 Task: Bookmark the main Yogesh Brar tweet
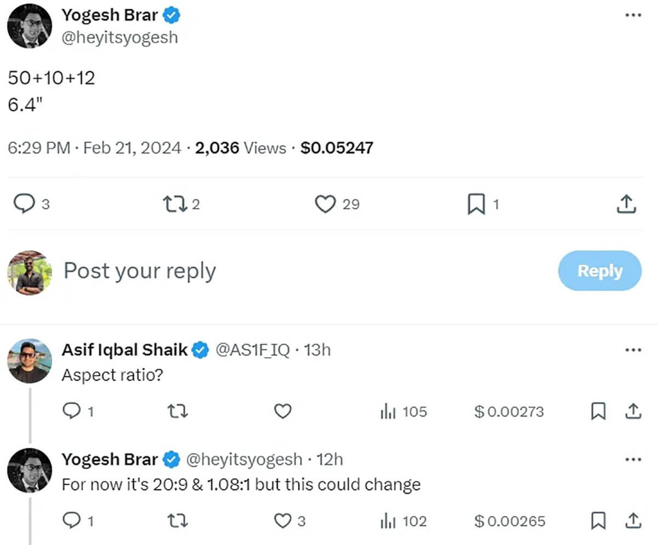tap(475, 204)
